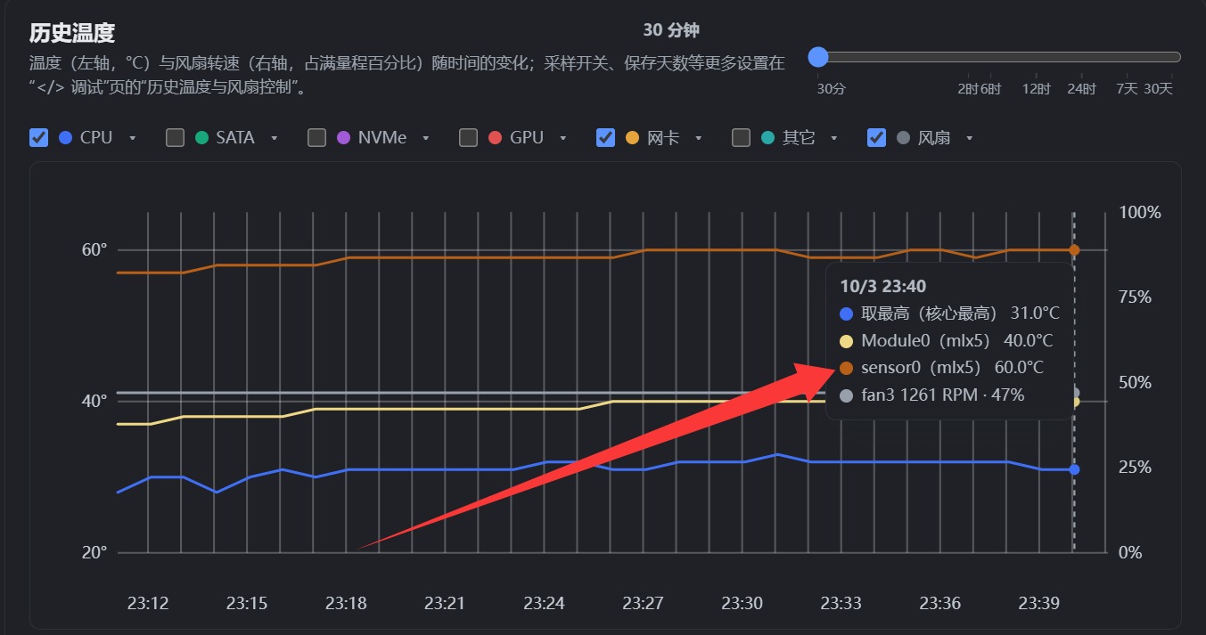Expand the 风扇 series dropdown arrow
1206x635 pixels.
(x=970, y=138)
